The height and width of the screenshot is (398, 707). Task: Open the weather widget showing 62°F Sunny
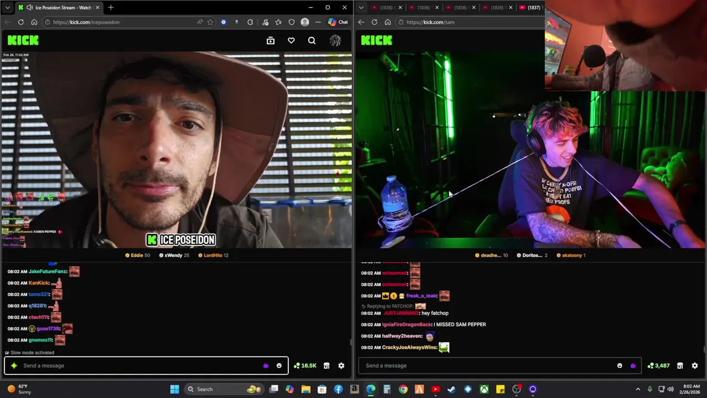pyautogui.click(x=19, y=389)
